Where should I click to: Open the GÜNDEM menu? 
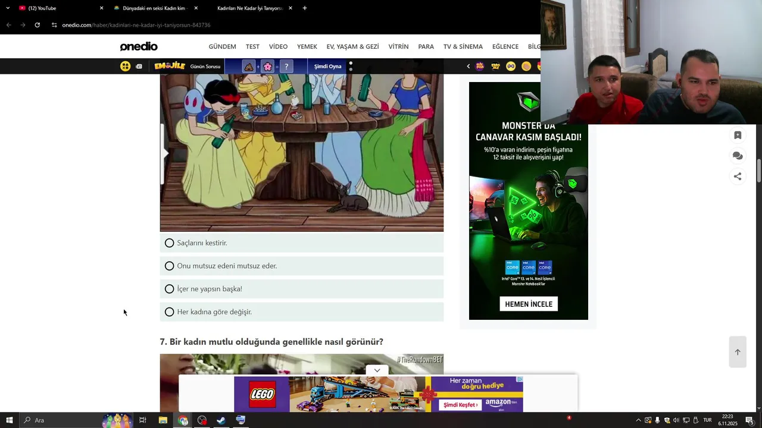(x=222, y=46)
